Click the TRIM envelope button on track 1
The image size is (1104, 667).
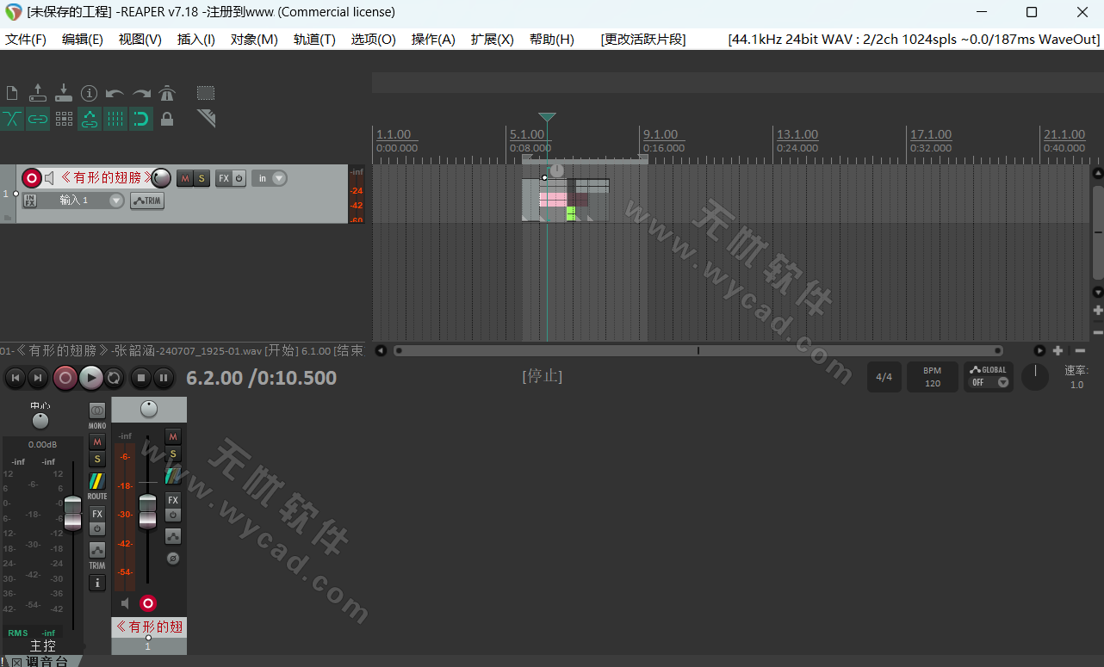pos(147,201)
